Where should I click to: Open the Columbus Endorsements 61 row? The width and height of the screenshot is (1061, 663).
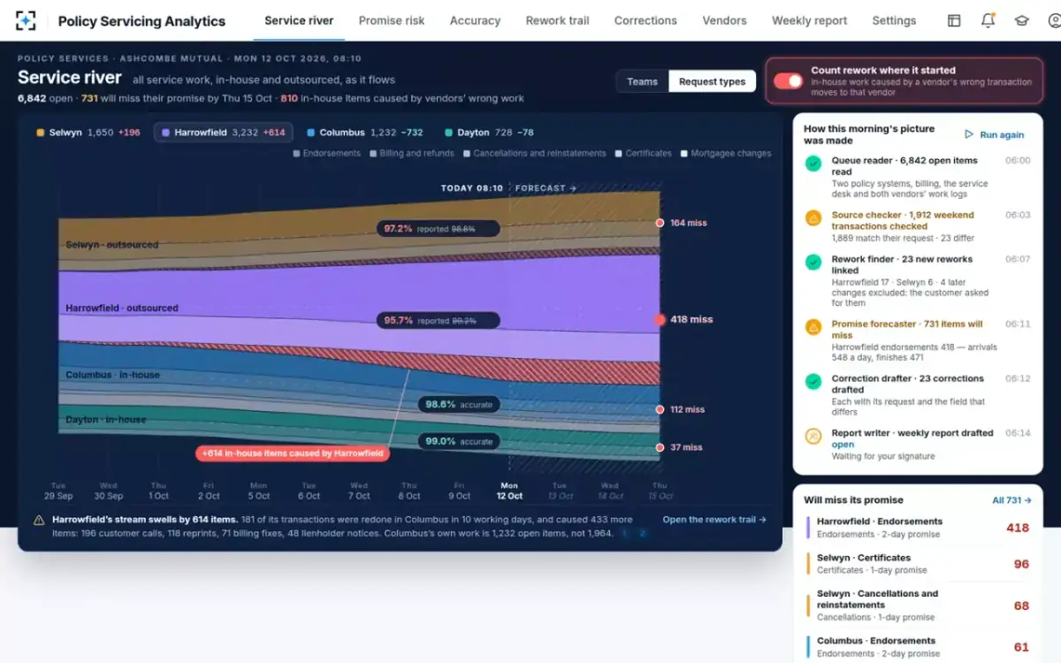click(918, 647)
